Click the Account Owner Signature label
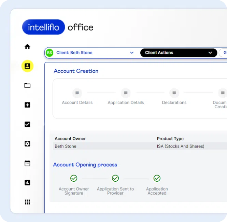The image size is (227, 222). [74, 191]
